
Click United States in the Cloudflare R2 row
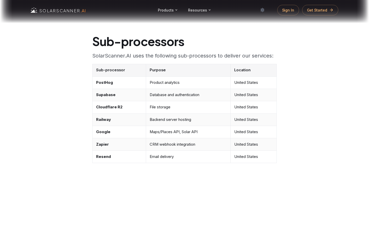coord(254,107)
